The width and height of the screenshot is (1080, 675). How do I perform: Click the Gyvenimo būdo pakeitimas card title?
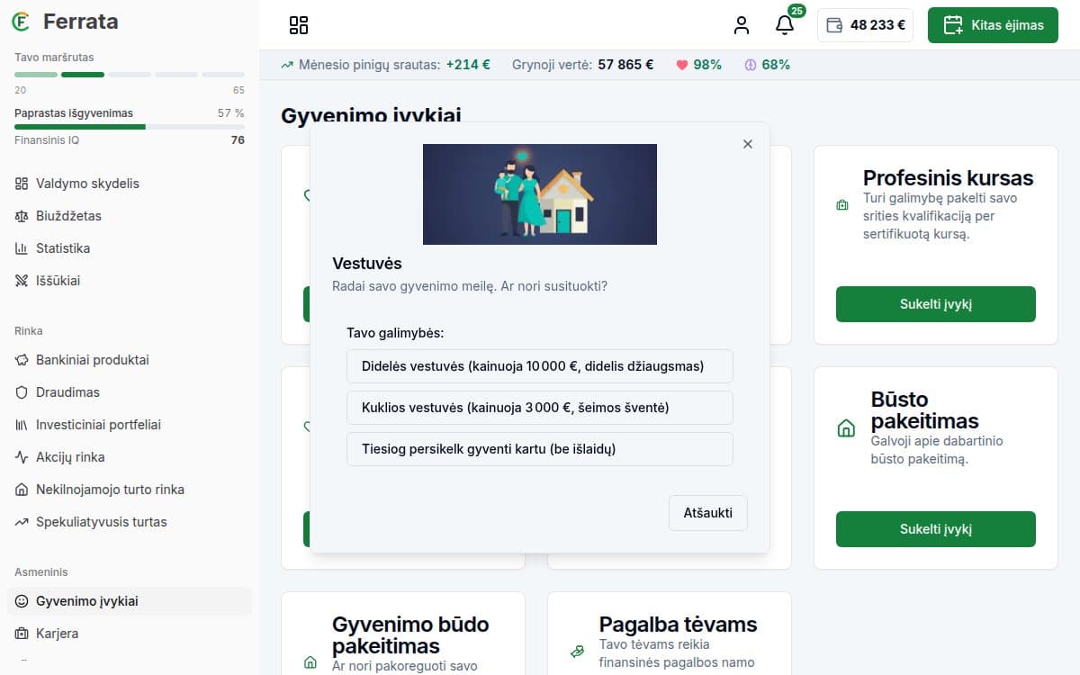pos(410,635)
